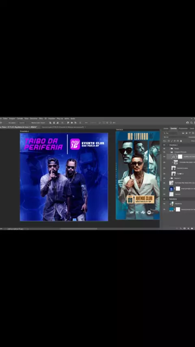
Task: Expand the Textos group
Action: point(170,148)
